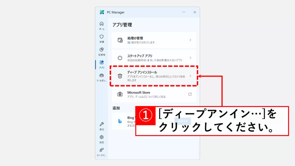Open the 記憶域 (Storage) pie icon
The image size is (295, 166).
102,50
